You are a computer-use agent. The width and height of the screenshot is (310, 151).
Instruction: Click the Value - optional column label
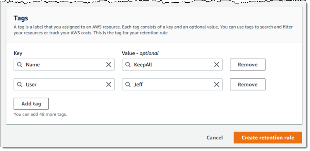[140, 53]
